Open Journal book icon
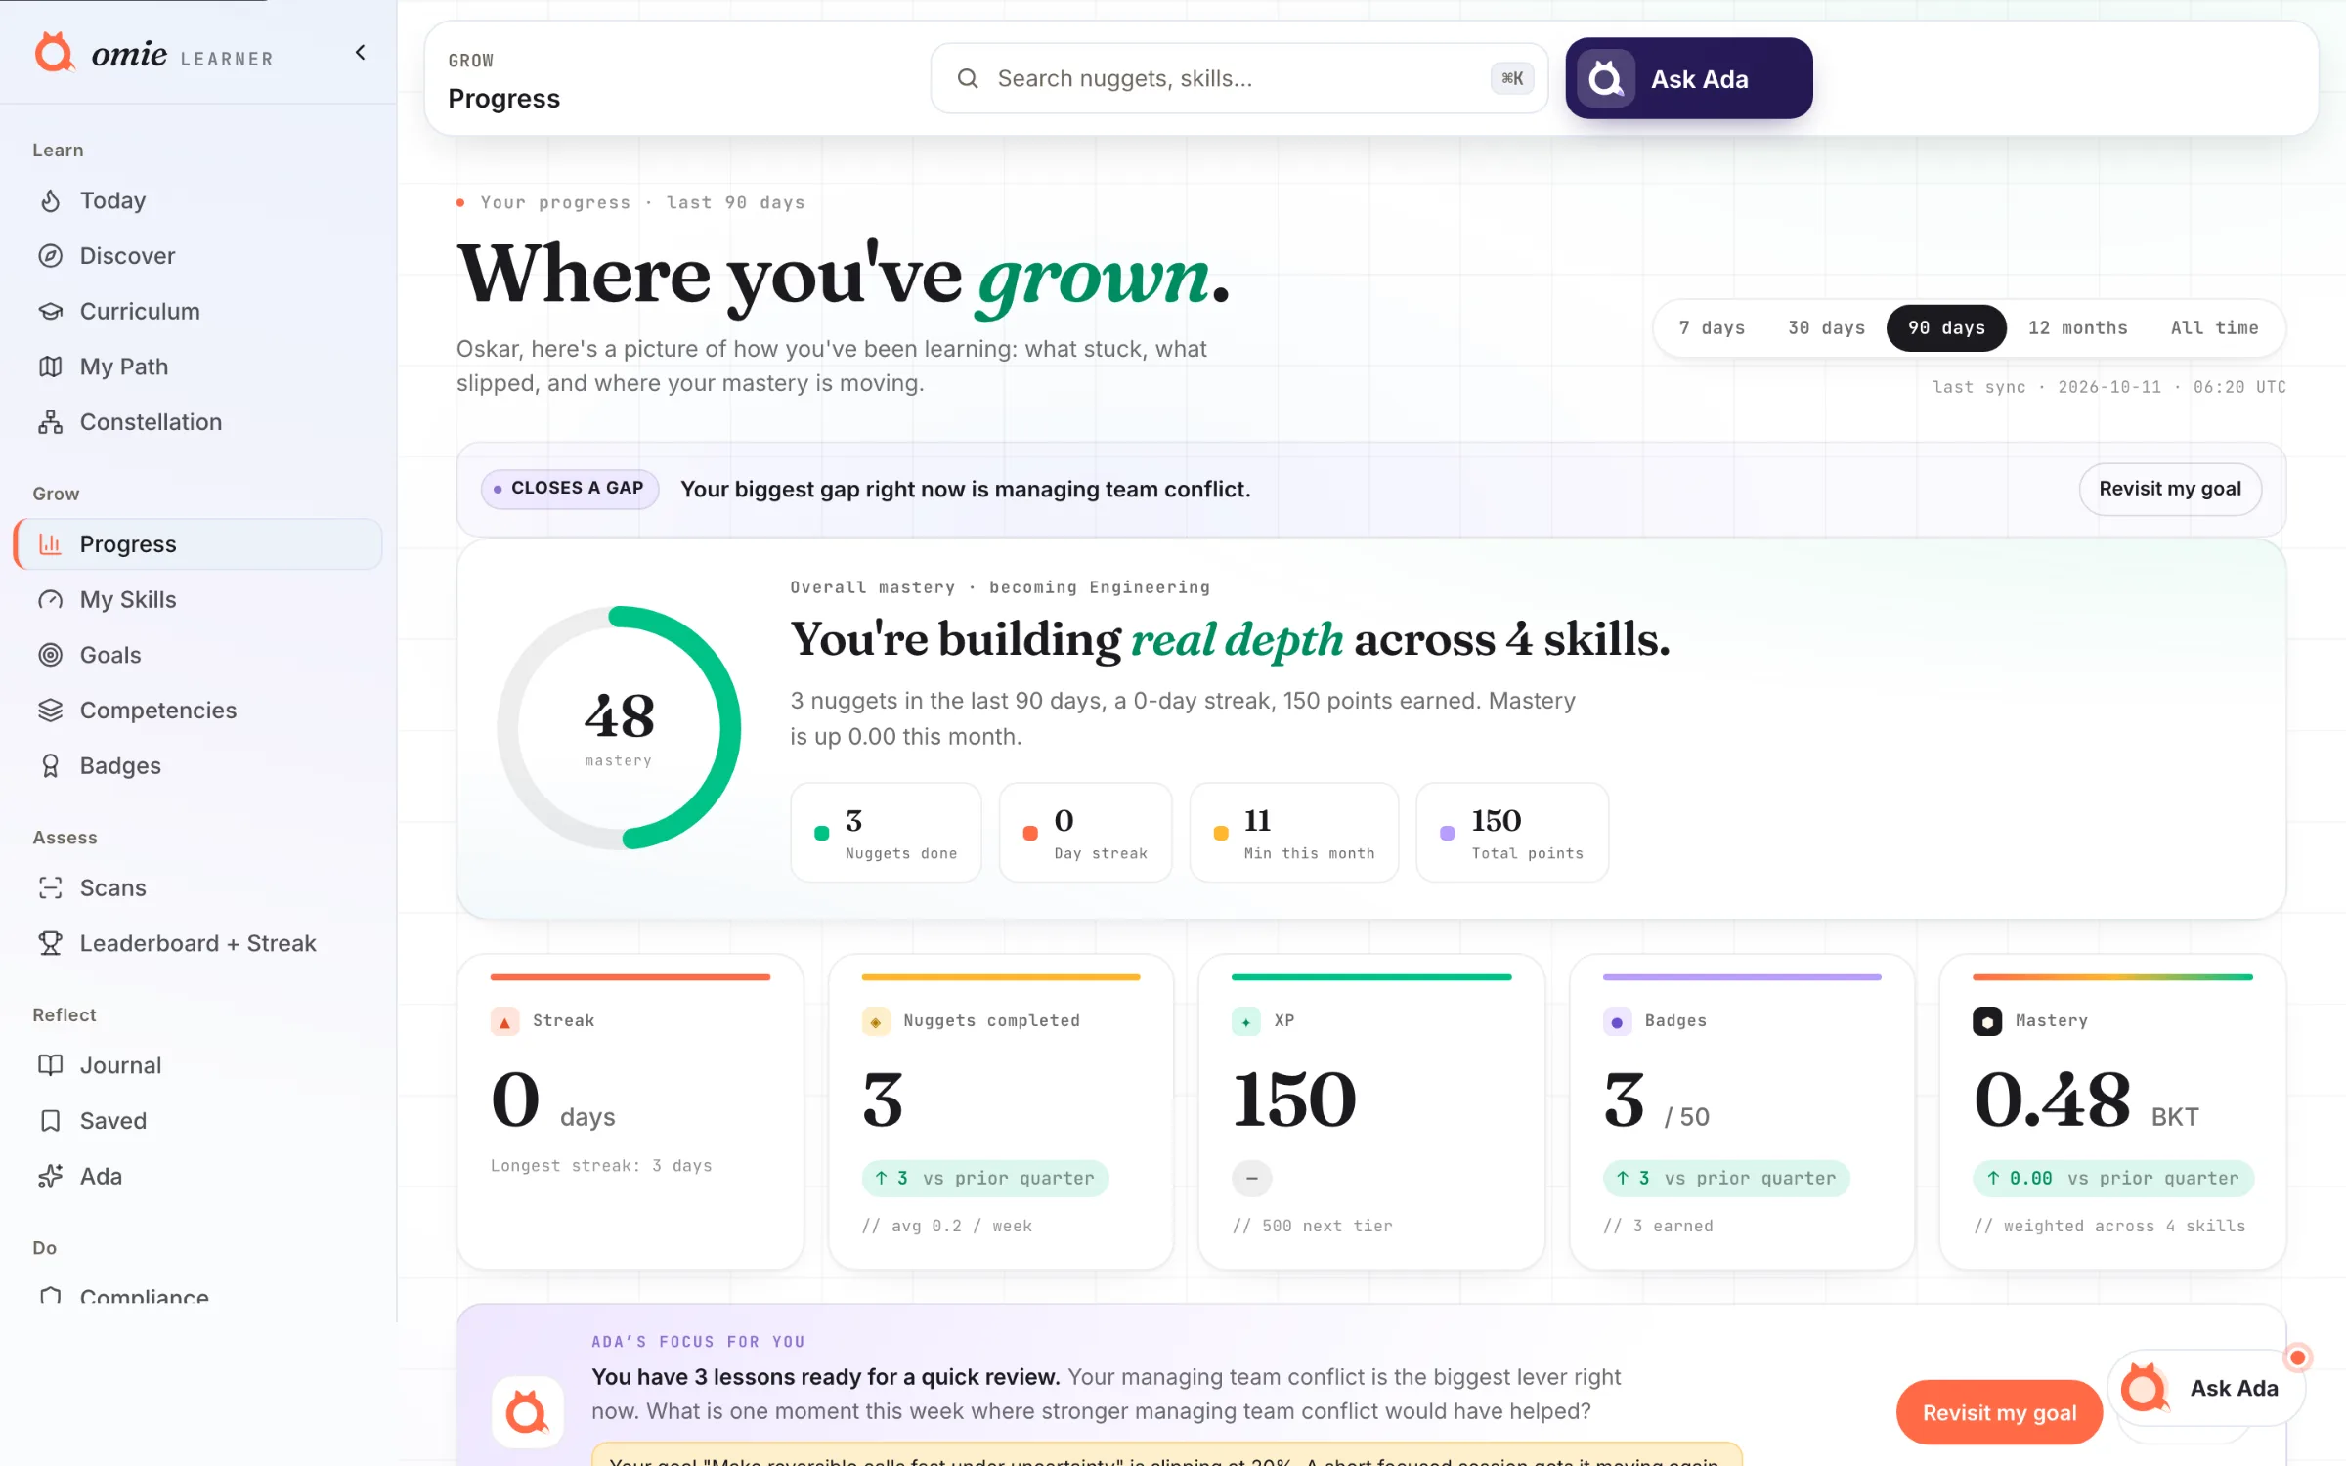Viewport: 2346px width, 1466px height. click(x=51, y=1065)
